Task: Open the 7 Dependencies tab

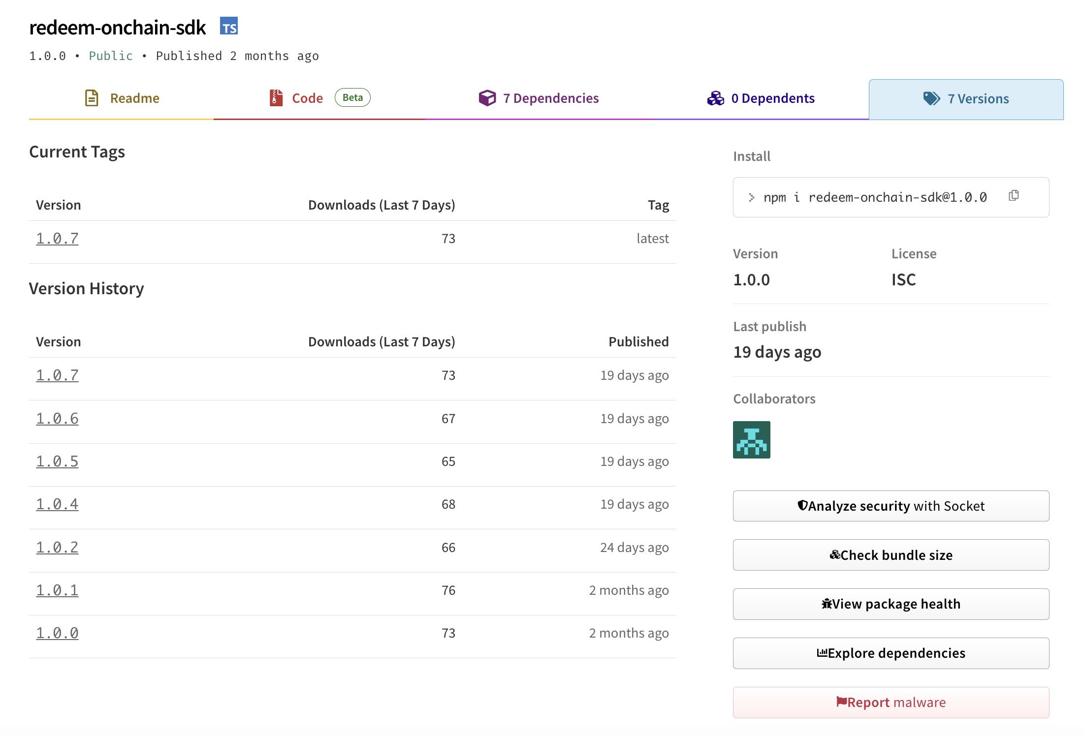Action: click(x=539, y=98)
